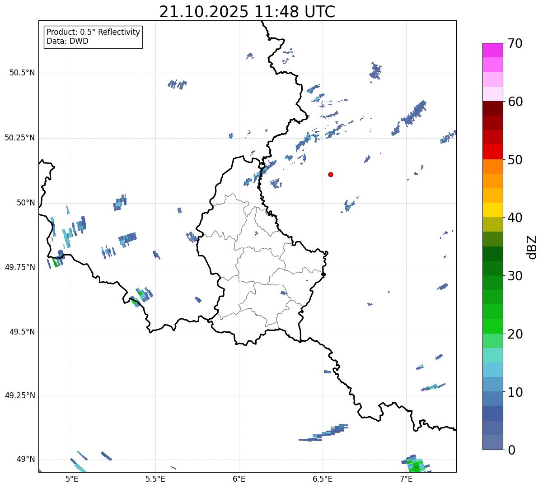Click the title 21.10.2025 11:48 UTC
543x488 pixels.
coord(247,12)
